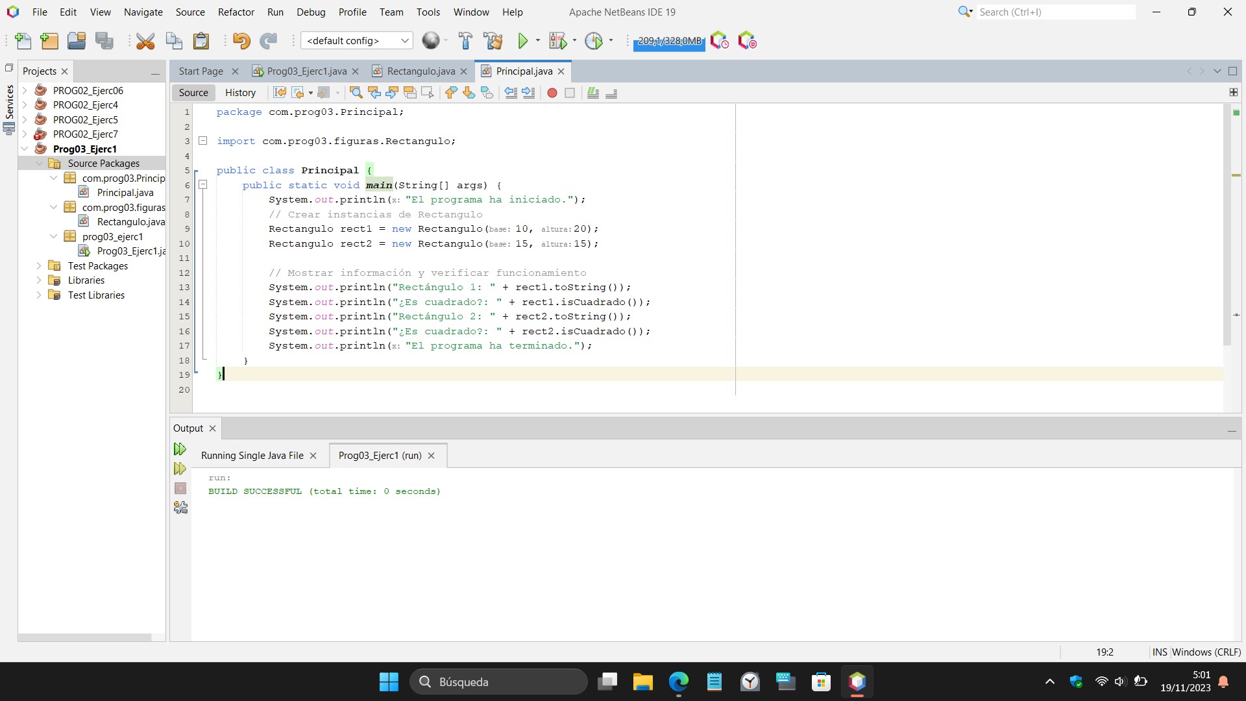Click the Clean and Build broom icon
This screenshot has width=1246, height=701.
tap(493, 41)
